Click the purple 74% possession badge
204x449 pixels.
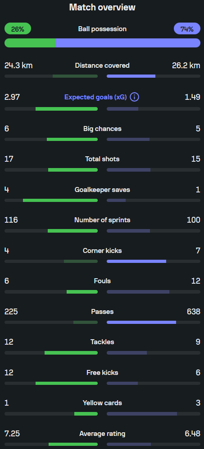pyautogui.click(x=187, y=28)
